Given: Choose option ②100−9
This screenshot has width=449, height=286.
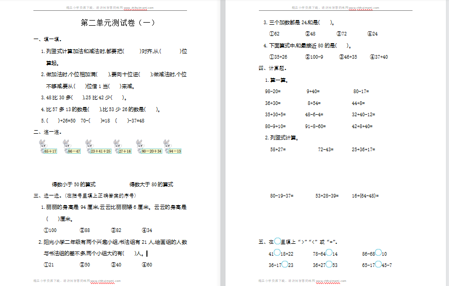Looking at the screenshot, I should pyautogui.click(x=314, y=57).
